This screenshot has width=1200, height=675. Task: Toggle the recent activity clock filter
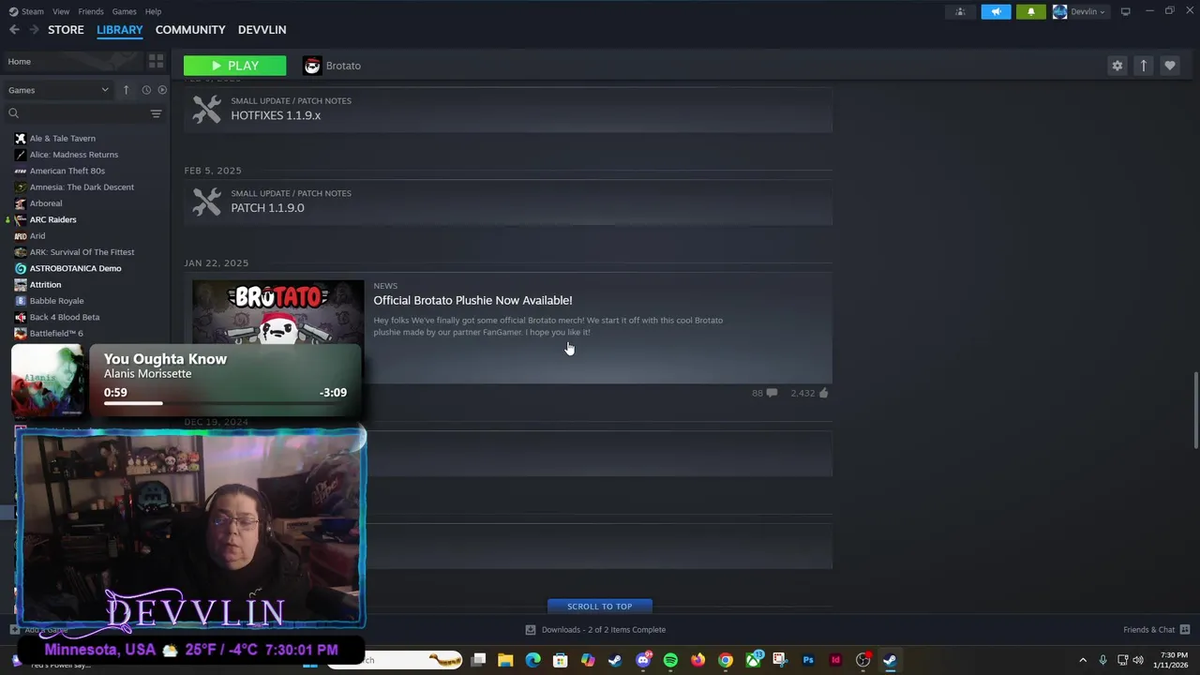tap(146, 90)
